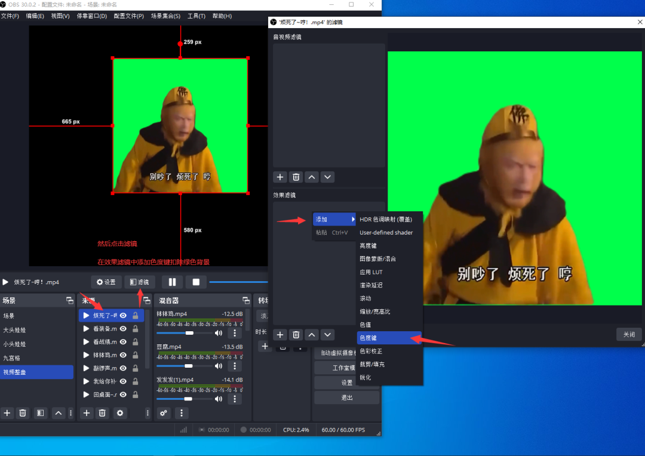Add a new effect filter with plus
This screenshot has height=456, width=645.
click(279, 335)
